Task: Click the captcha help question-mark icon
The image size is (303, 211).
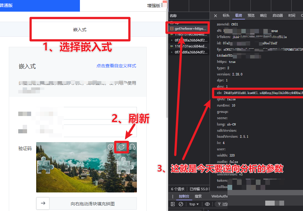Action: coord(111,147)
